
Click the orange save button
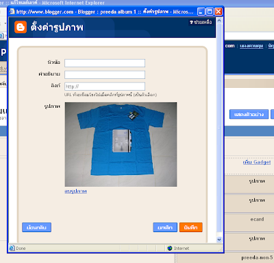(191, 227)
